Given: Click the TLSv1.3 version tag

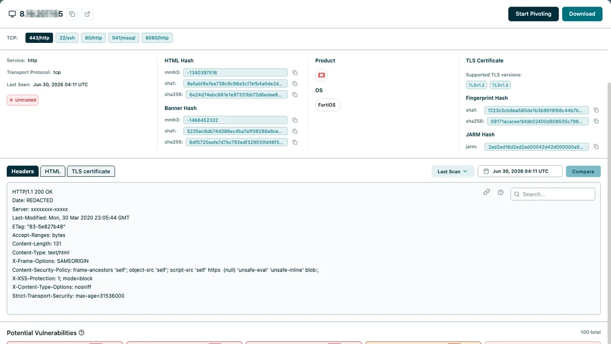Looking at the screenshot, I should [x=501, y=85].
